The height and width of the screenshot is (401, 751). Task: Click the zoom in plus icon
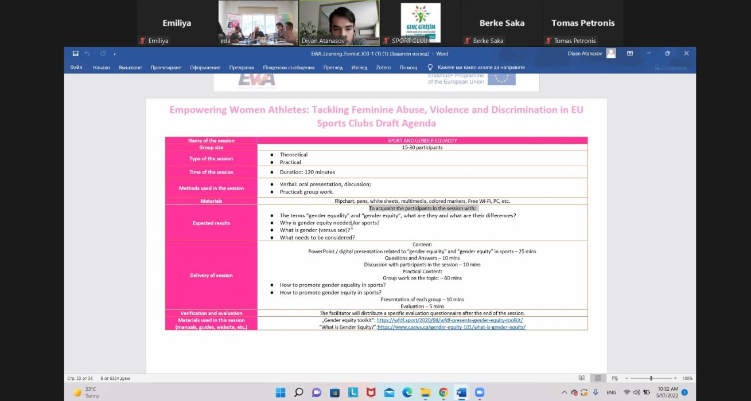pyautogui.click(x=675, y=378)
